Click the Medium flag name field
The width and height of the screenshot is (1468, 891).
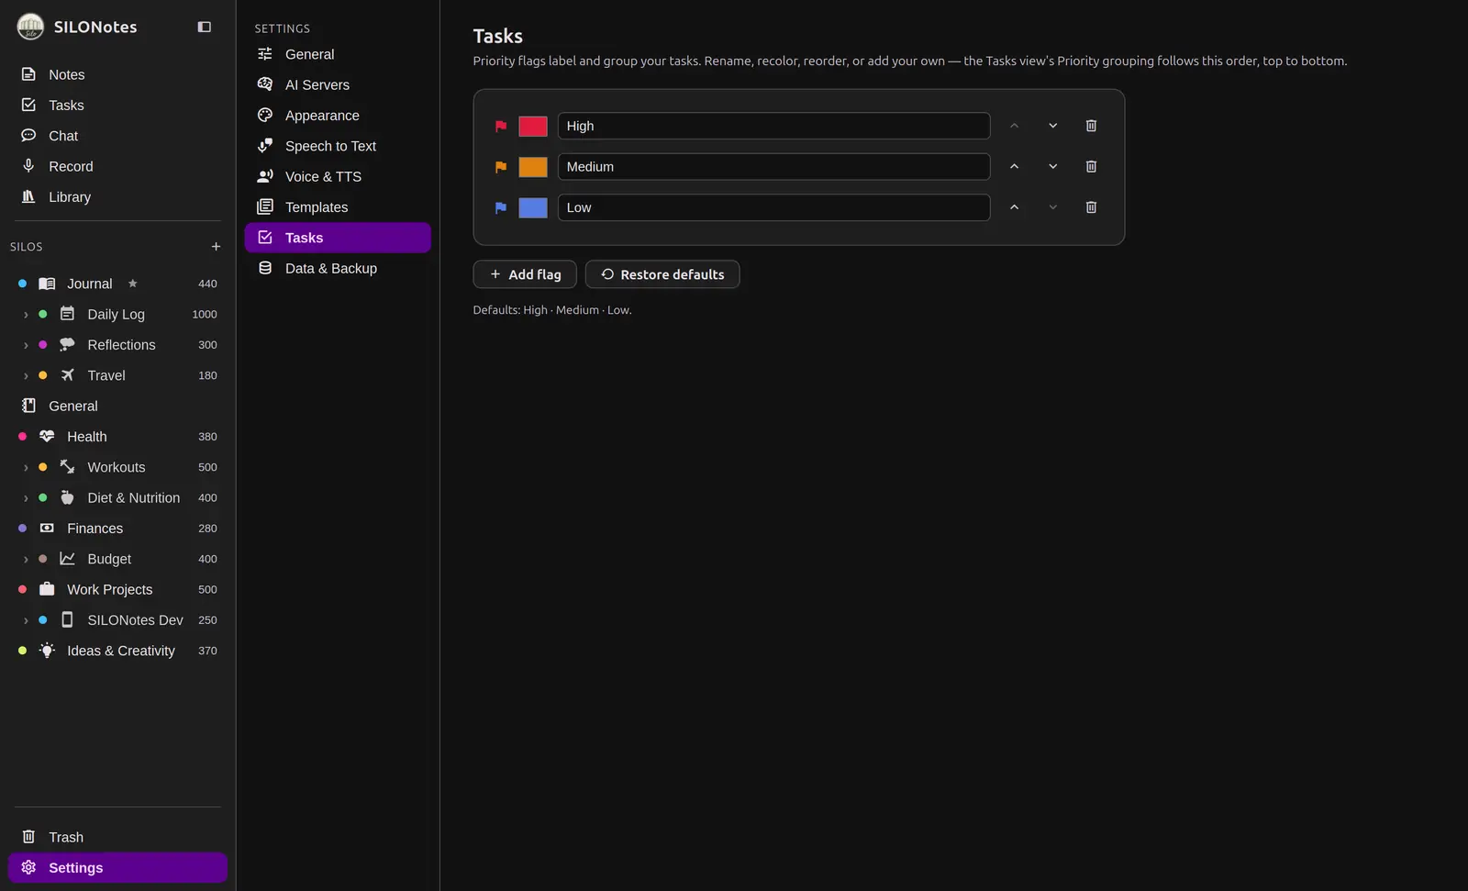point(773,167)
